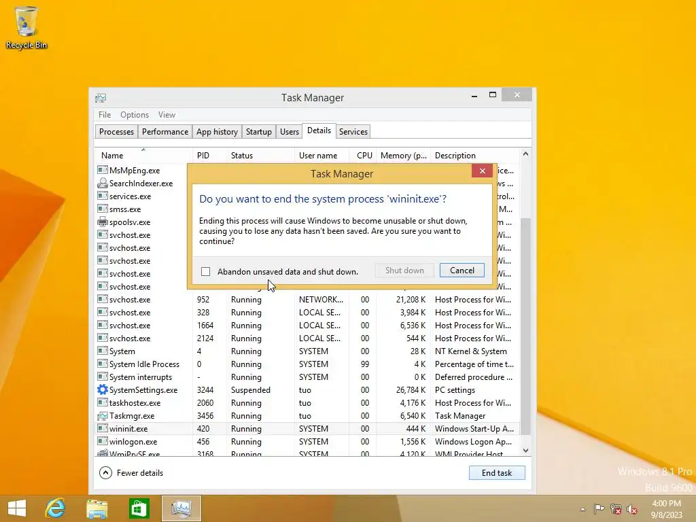Click the System process icon
This screenshot has height=522, width=696.
click(x=103, y=351)
